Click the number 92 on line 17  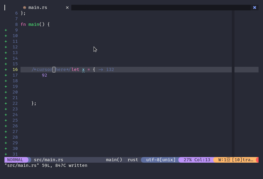[x=45, y=75]
